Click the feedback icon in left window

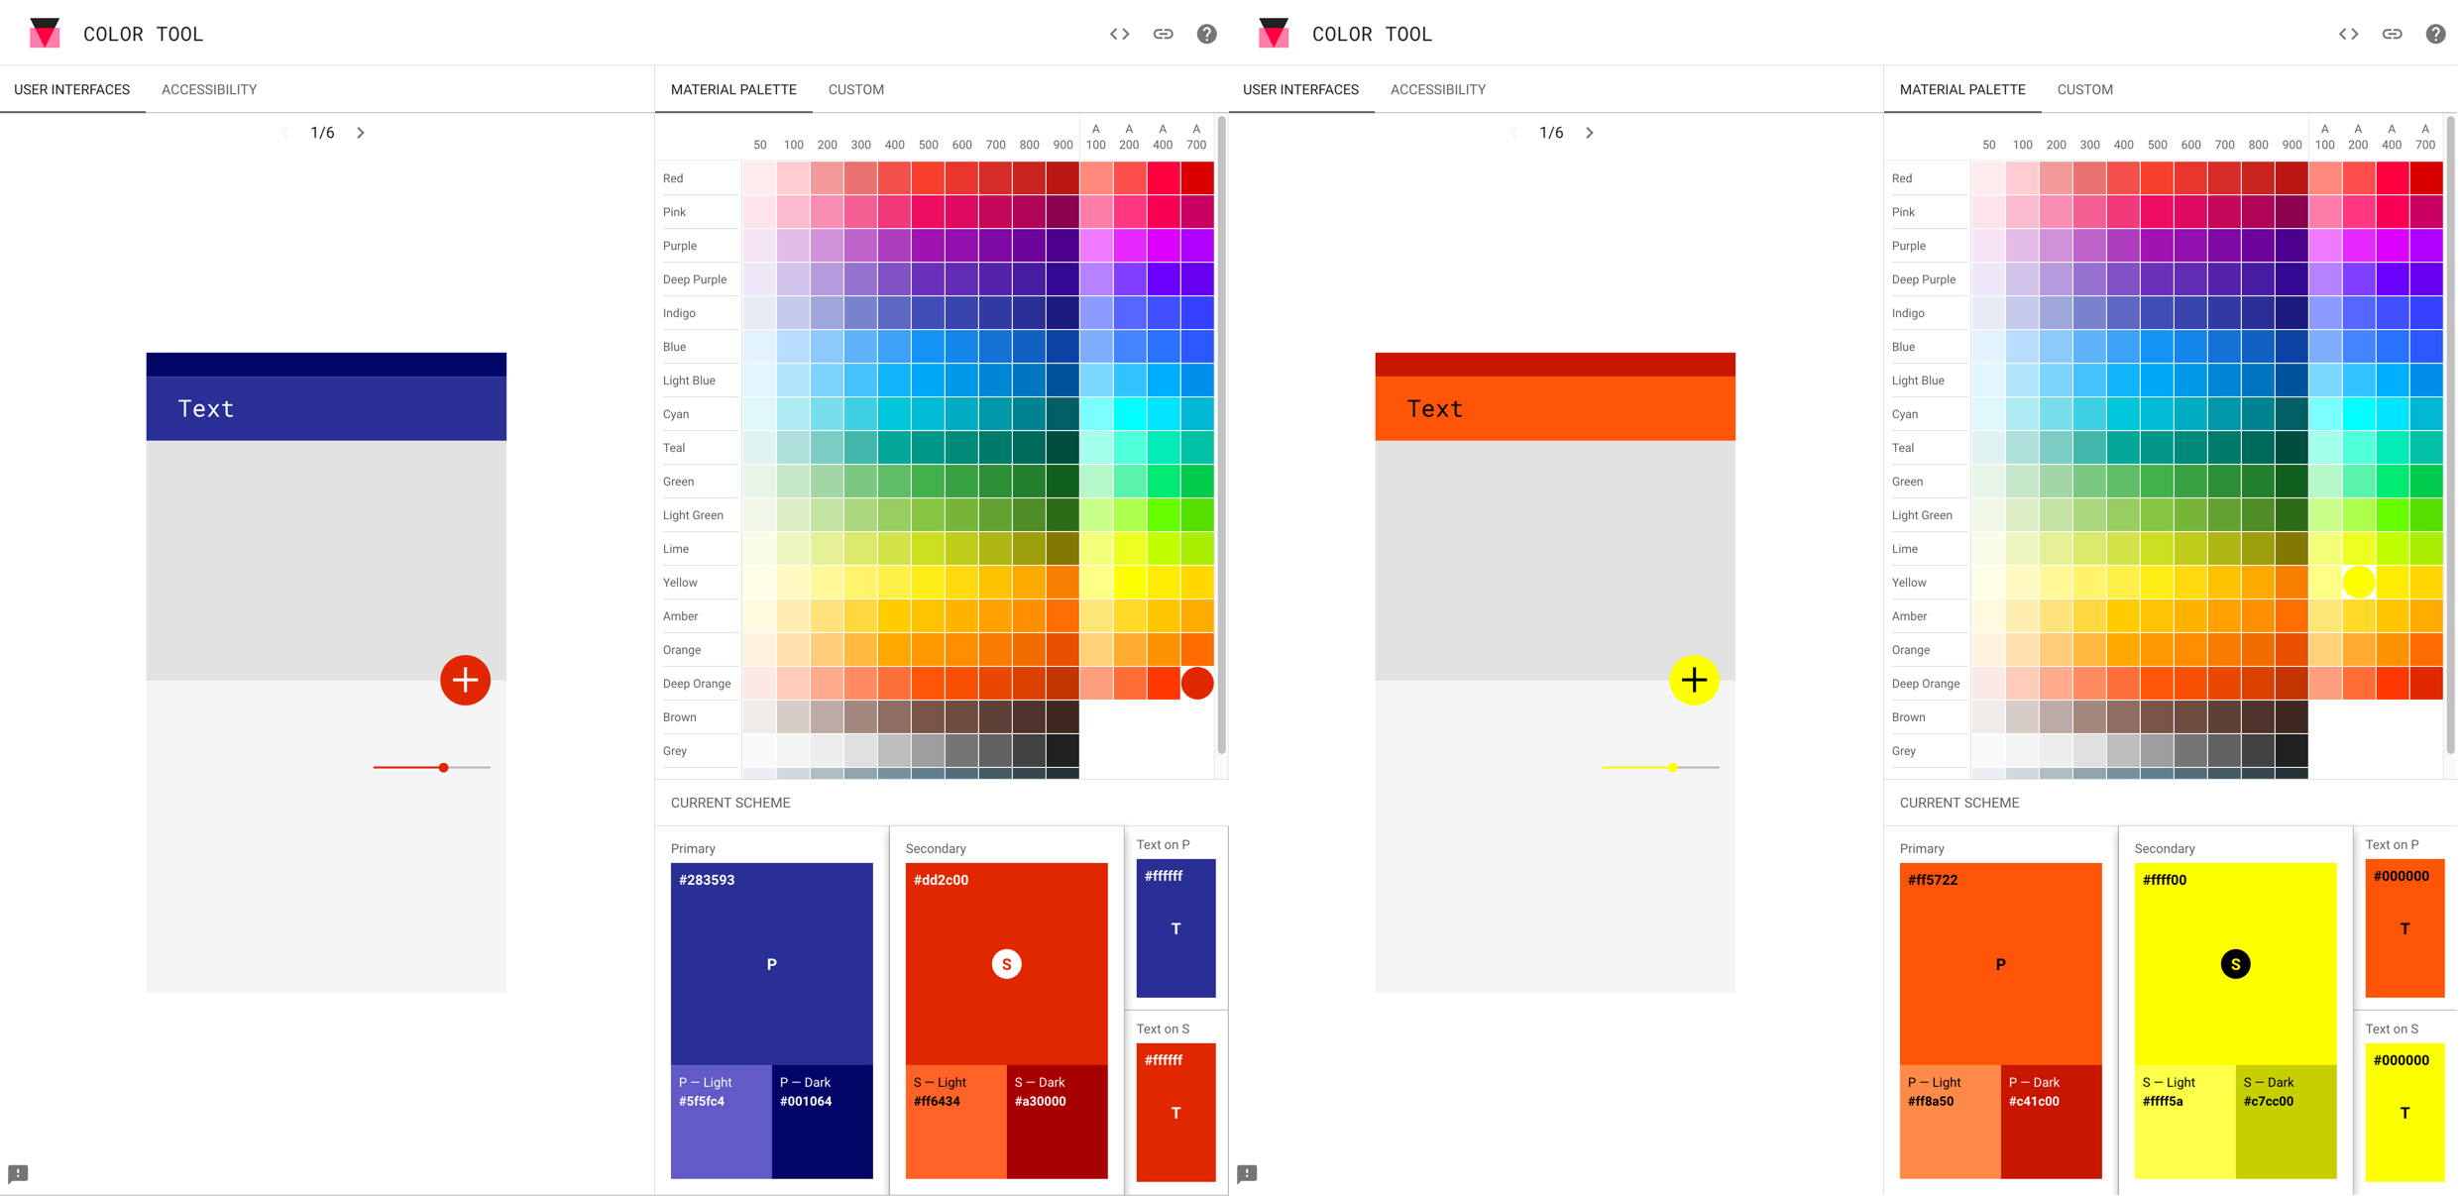tap(18, 1174)
